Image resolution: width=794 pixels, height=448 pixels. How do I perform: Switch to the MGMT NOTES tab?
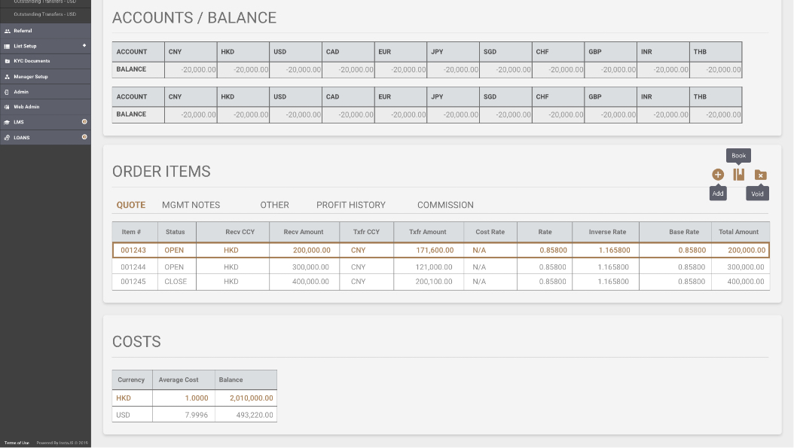(x=191, y=205)
